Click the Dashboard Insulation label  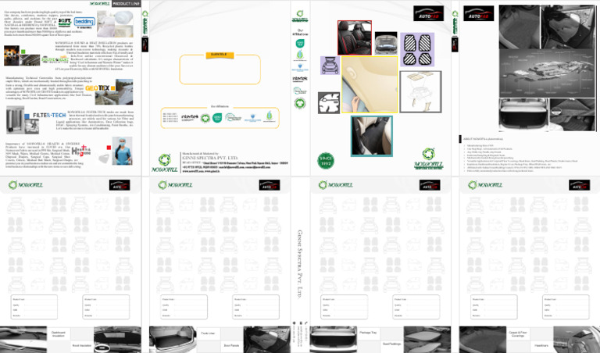(59, 334)
